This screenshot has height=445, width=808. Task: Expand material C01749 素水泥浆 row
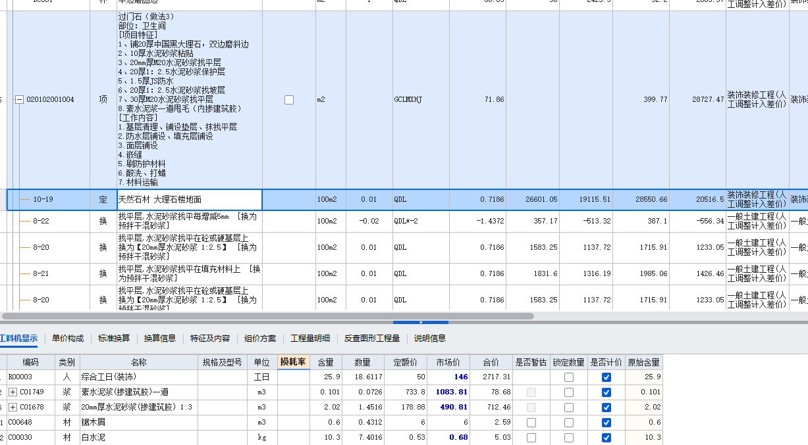[x=13, y=391]
